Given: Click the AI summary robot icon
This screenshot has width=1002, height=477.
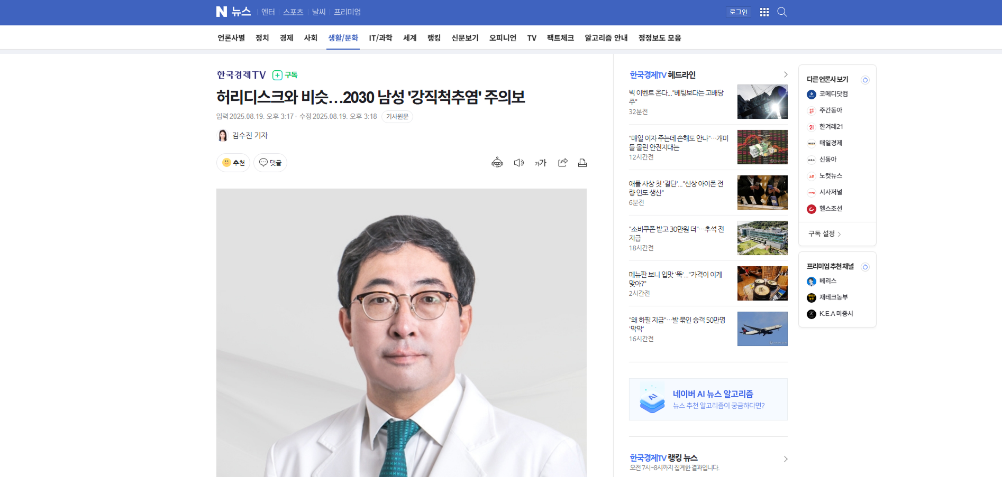Looking at the screenshot, I should point(497,163).
